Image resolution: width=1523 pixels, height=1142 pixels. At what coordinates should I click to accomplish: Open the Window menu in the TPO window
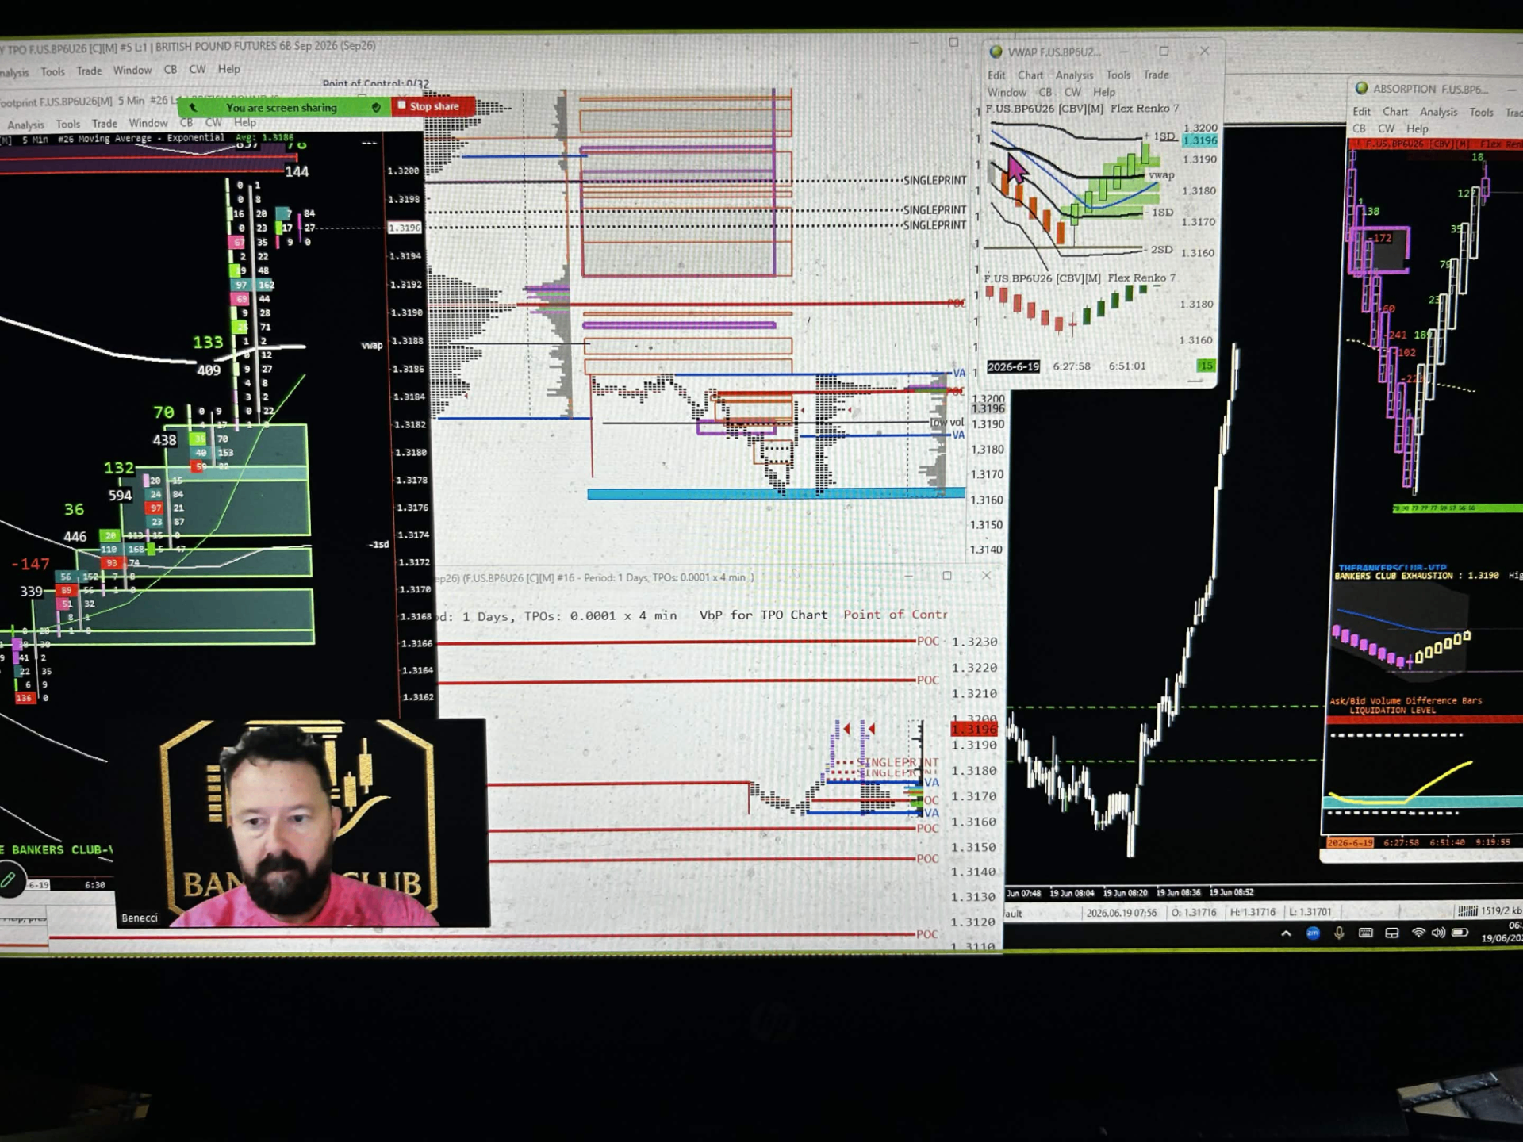[x=132, y=70]
